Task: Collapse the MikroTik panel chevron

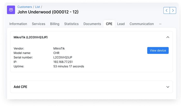Action: click(x=168, y=37)
